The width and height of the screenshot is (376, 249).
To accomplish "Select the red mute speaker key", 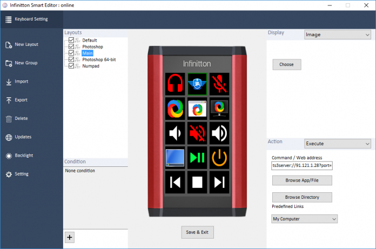I will [197, 133].
